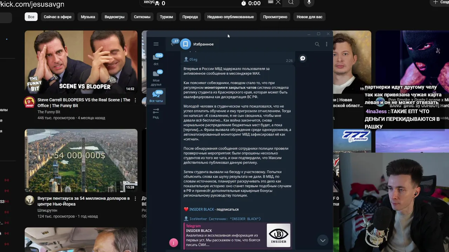Open The Funny Bit channel avatar
Viewport: 449px width, 252px height.
tap(29, 102)
